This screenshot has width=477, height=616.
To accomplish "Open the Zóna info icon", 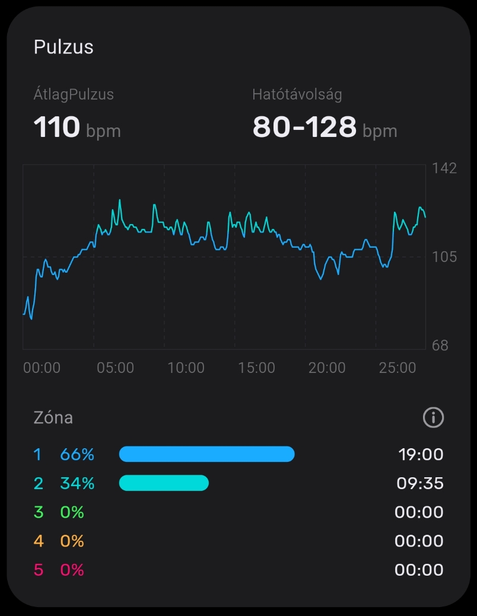I will [433, 417].
